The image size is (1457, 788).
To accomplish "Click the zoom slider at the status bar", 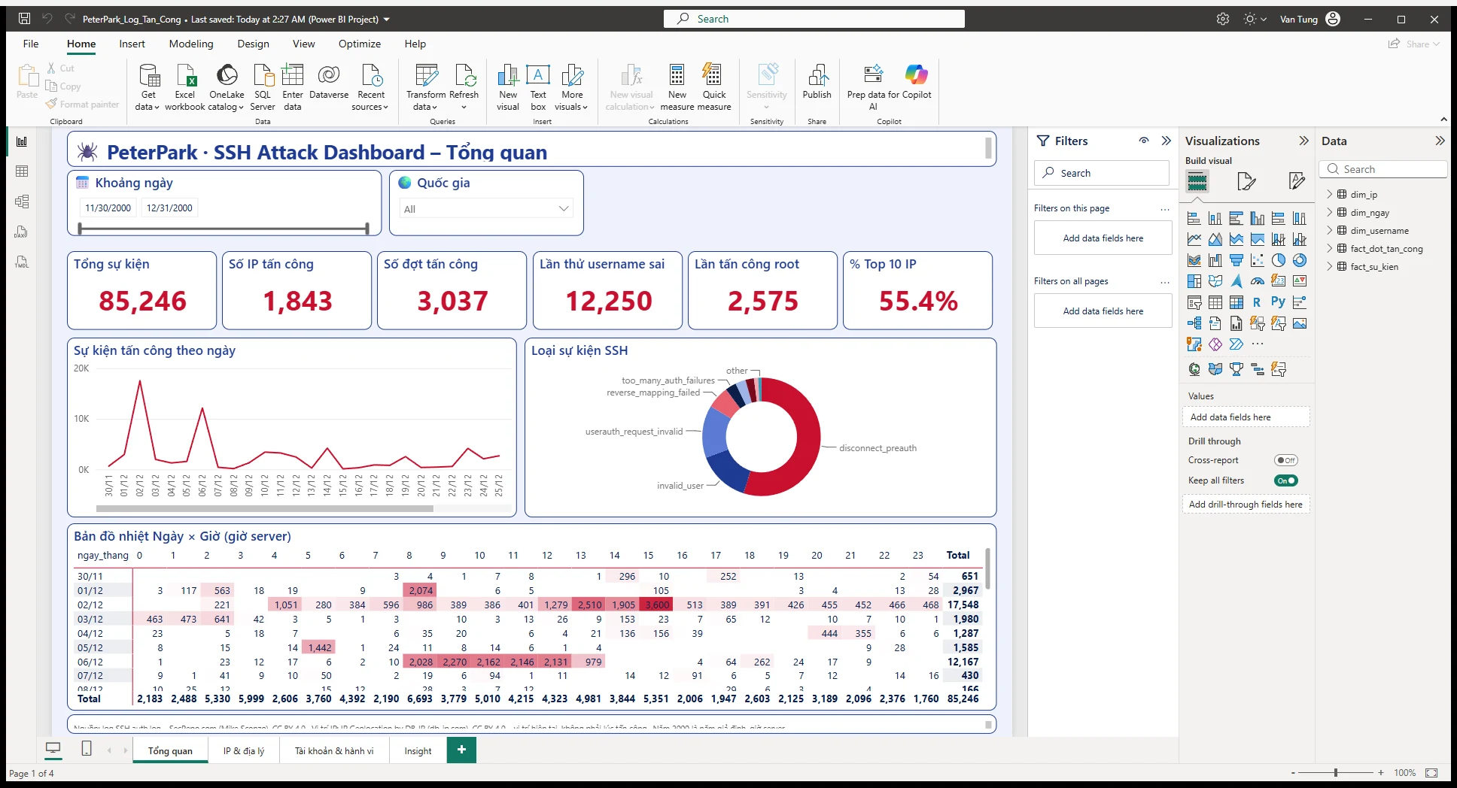I will click(1336, 772).
